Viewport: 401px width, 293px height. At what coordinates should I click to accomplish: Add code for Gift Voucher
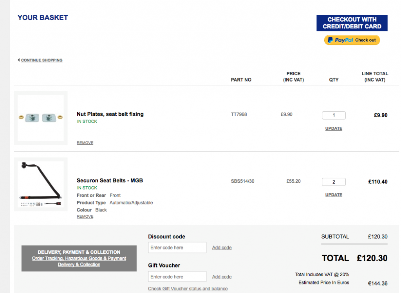(222, 277)
